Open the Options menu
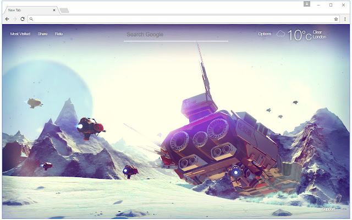 tap(265, 34)
